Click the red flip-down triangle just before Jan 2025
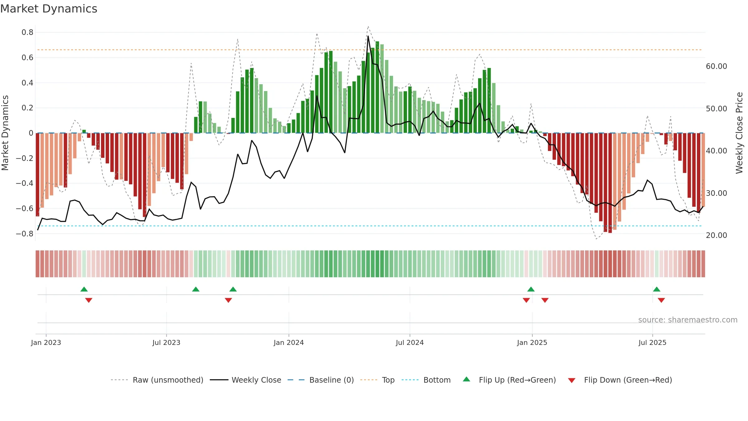Image resolution: width=748 pixels, height=421 pixels. pos(526,300)
